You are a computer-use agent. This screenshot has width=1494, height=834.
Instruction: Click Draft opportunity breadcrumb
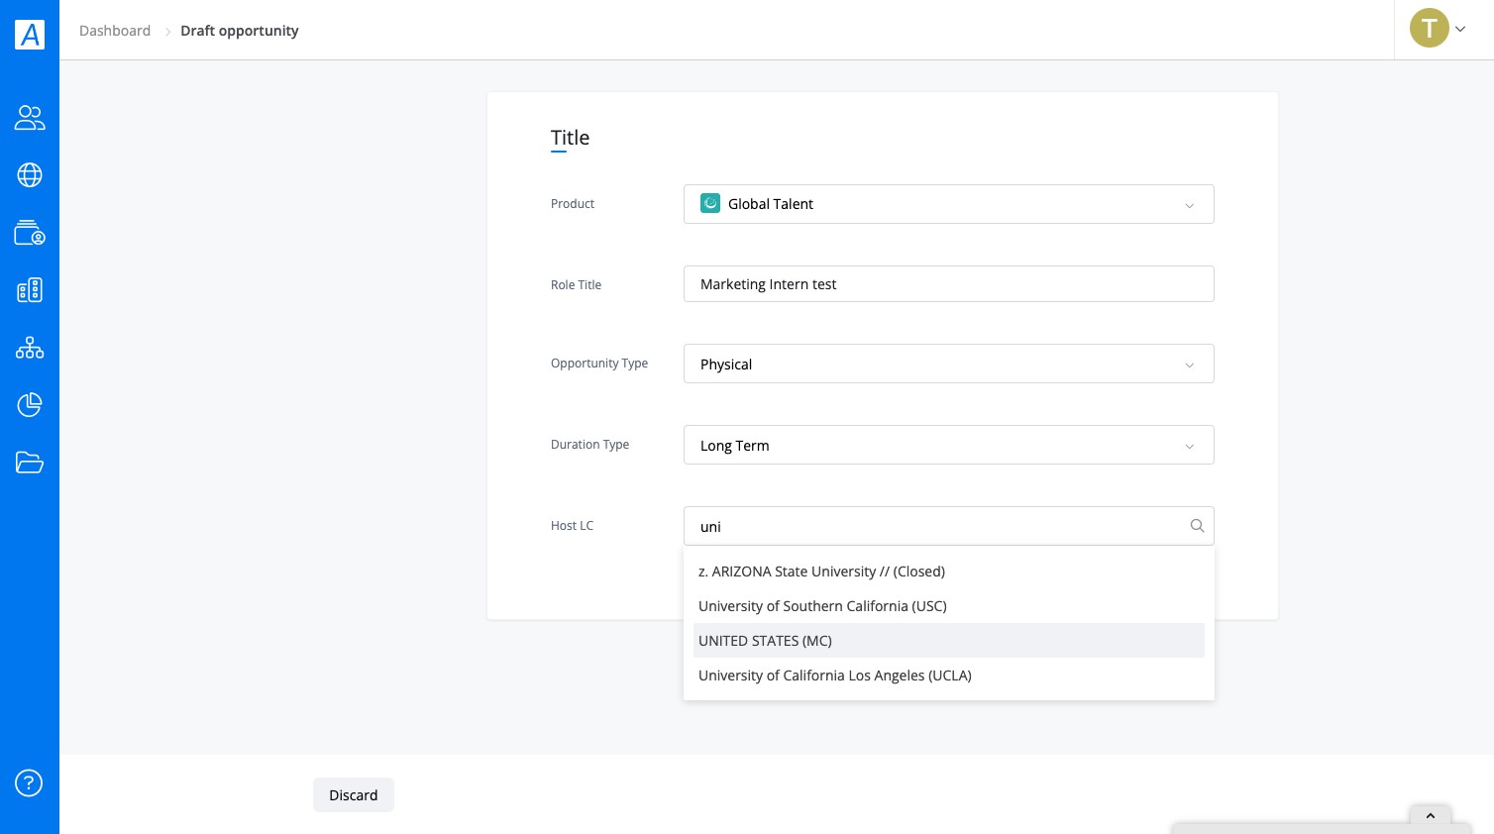[x=240, y=31]
